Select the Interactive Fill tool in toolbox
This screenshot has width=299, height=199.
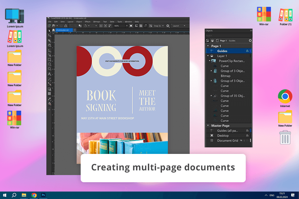pos(50,104)
